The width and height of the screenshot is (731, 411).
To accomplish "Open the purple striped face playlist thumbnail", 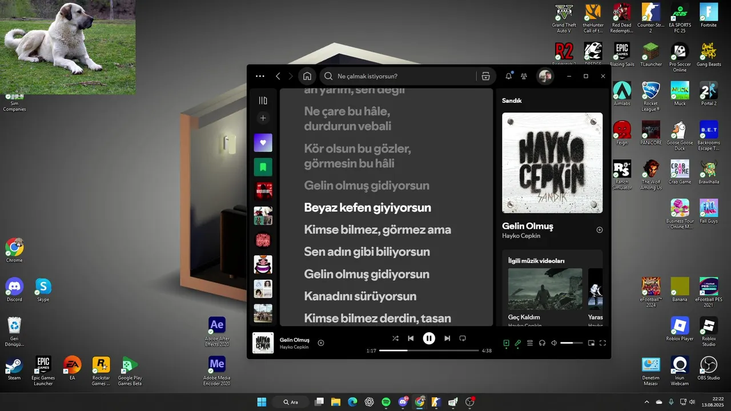I will (263, 264).
